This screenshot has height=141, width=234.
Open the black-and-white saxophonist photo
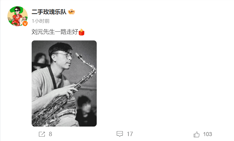pos(64,83)
